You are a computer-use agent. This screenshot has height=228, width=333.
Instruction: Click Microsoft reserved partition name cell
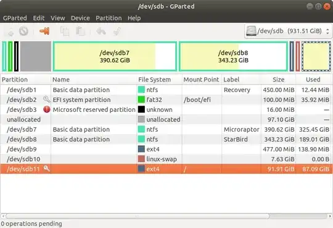click(94, 109)
